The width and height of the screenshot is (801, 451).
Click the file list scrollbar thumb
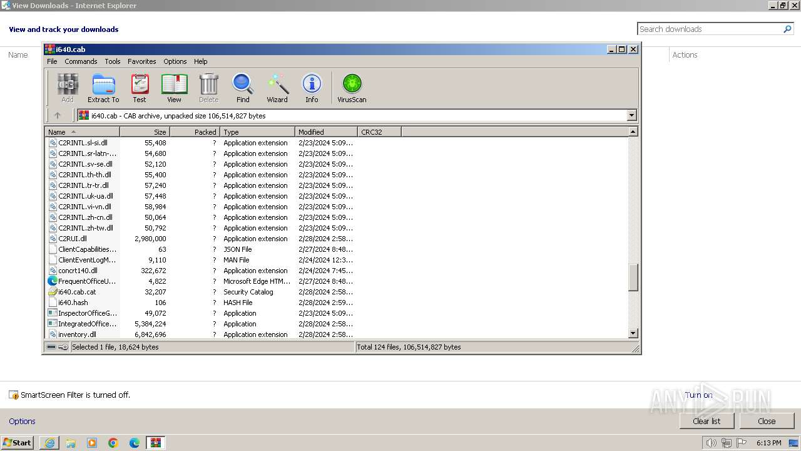[x=633, y=277]
